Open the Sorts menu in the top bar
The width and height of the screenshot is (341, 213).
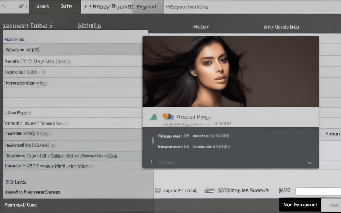67,7
